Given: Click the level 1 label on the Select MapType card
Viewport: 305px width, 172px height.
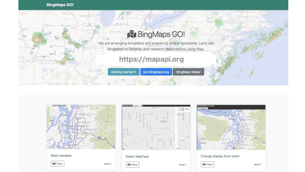Looking at the screenshot, I should [x=183, y=165].
